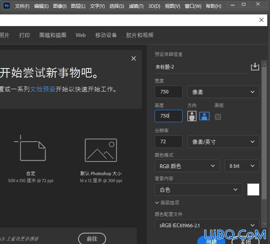Click the 关闭 close button
270x244 pixels.
pos(246,241)
